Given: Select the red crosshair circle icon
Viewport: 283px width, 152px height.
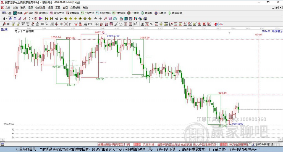Looking at the screenshot, I should click(56, 24).
